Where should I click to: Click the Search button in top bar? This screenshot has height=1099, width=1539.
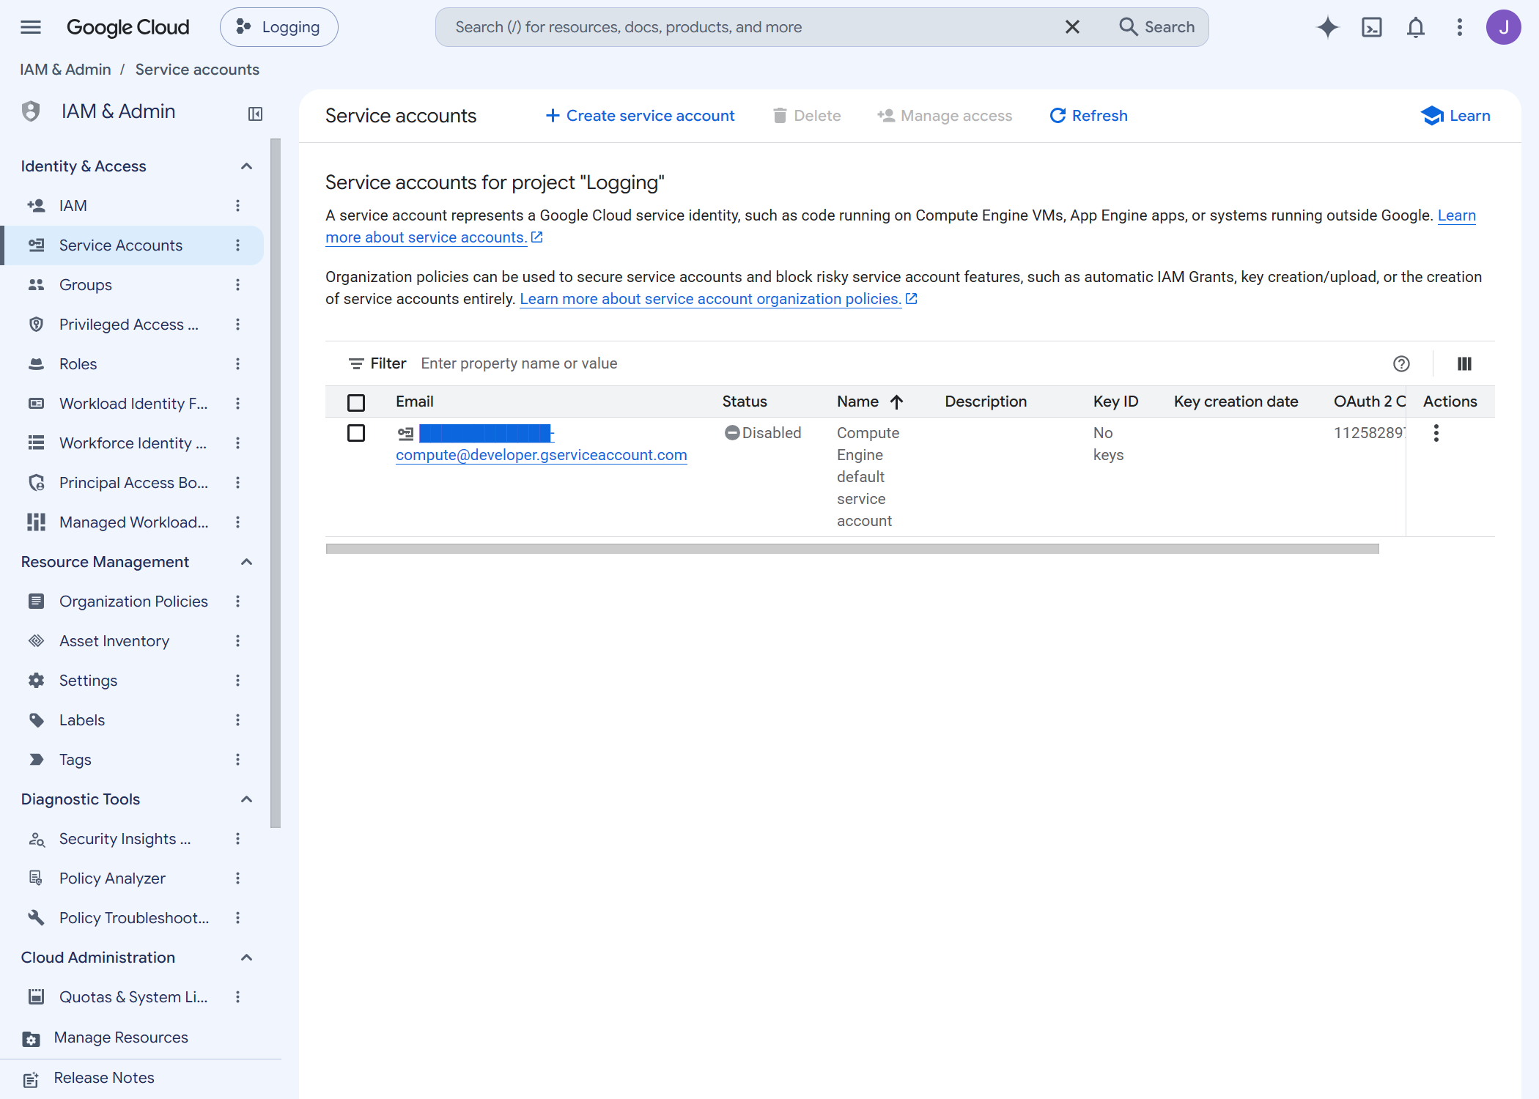(x=1157, y=27)
